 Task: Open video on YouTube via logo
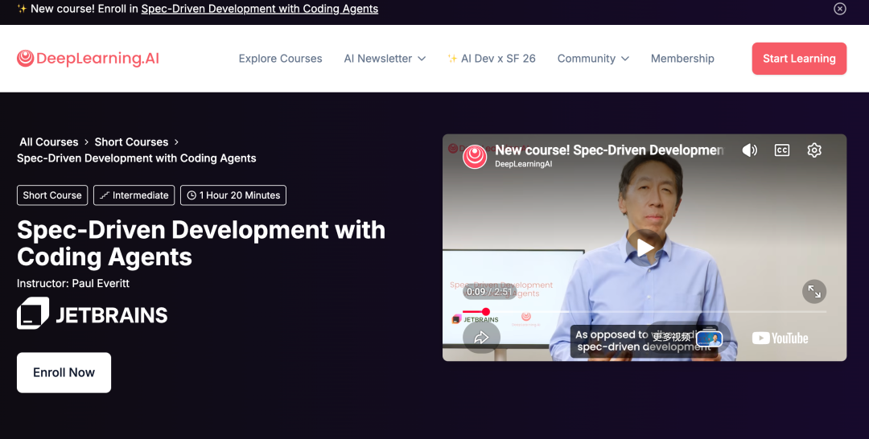(780, 338)
